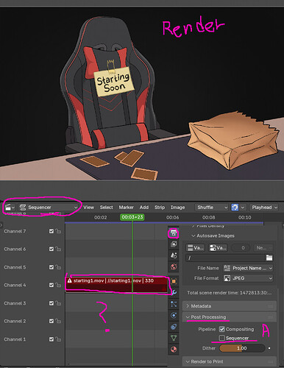Viewport: 284px width, 368px height.
Task: Open the Particles properties tab
Action: (174, 304)
